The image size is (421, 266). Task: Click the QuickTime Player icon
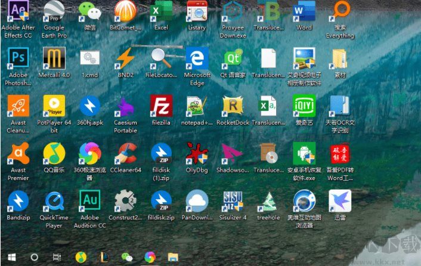pyautogui.click(x=54, y=201)
